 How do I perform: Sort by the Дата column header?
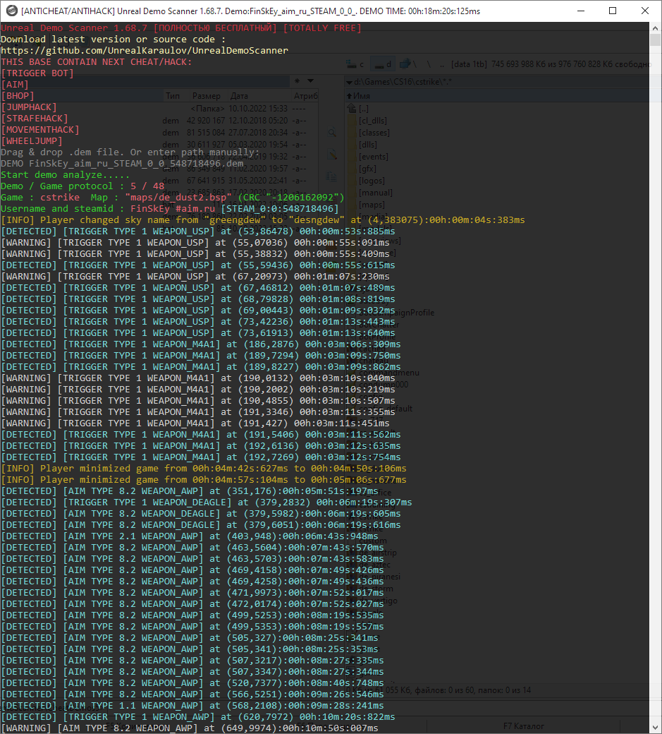[x=239, y=96]
